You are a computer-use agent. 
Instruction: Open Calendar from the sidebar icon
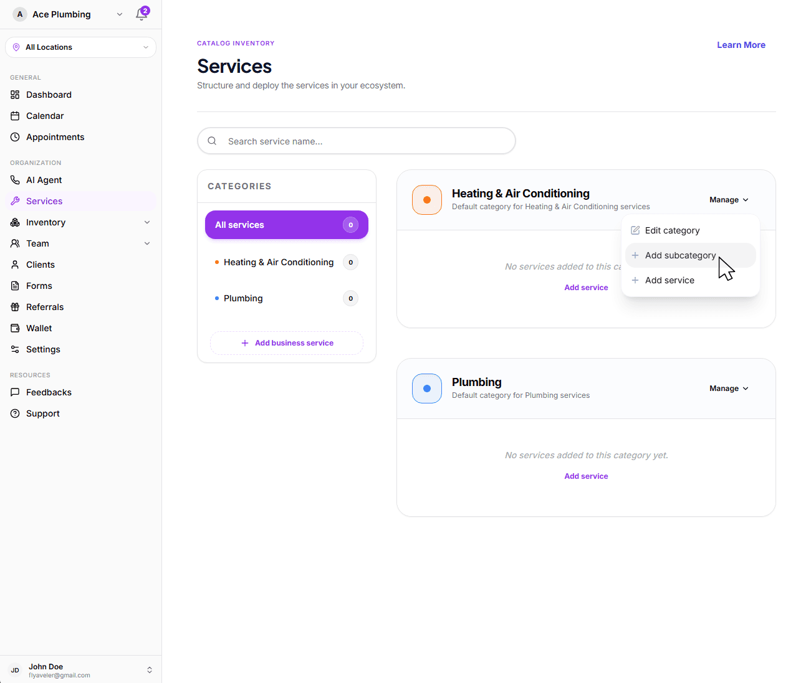[15, 116]
